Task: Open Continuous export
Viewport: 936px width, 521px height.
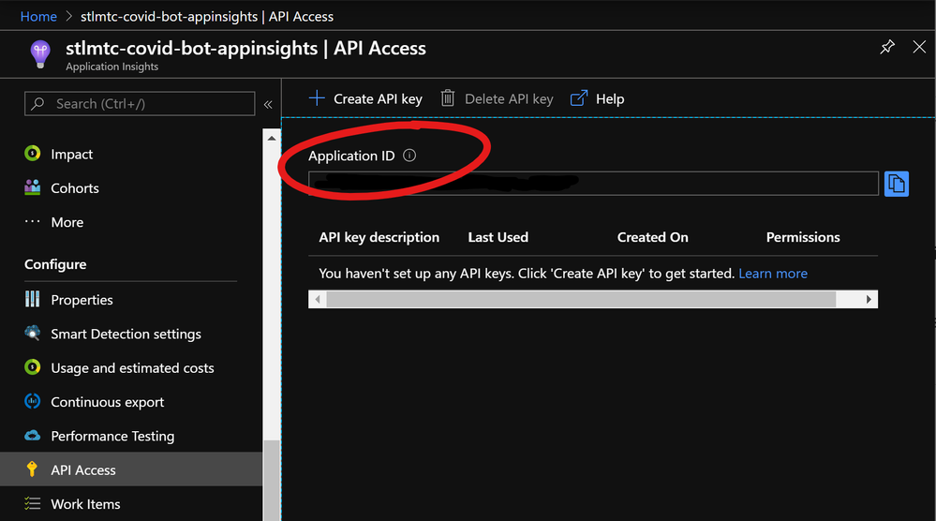Action: pyautogui.click(x=108, y=402)
